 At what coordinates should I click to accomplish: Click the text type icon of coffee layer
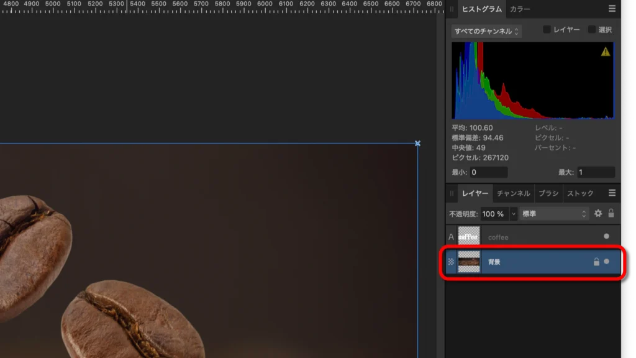coord(452,237)
